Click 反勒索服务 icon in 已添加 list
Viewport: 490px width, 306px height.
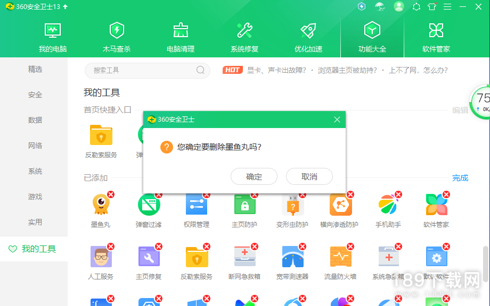197,257
